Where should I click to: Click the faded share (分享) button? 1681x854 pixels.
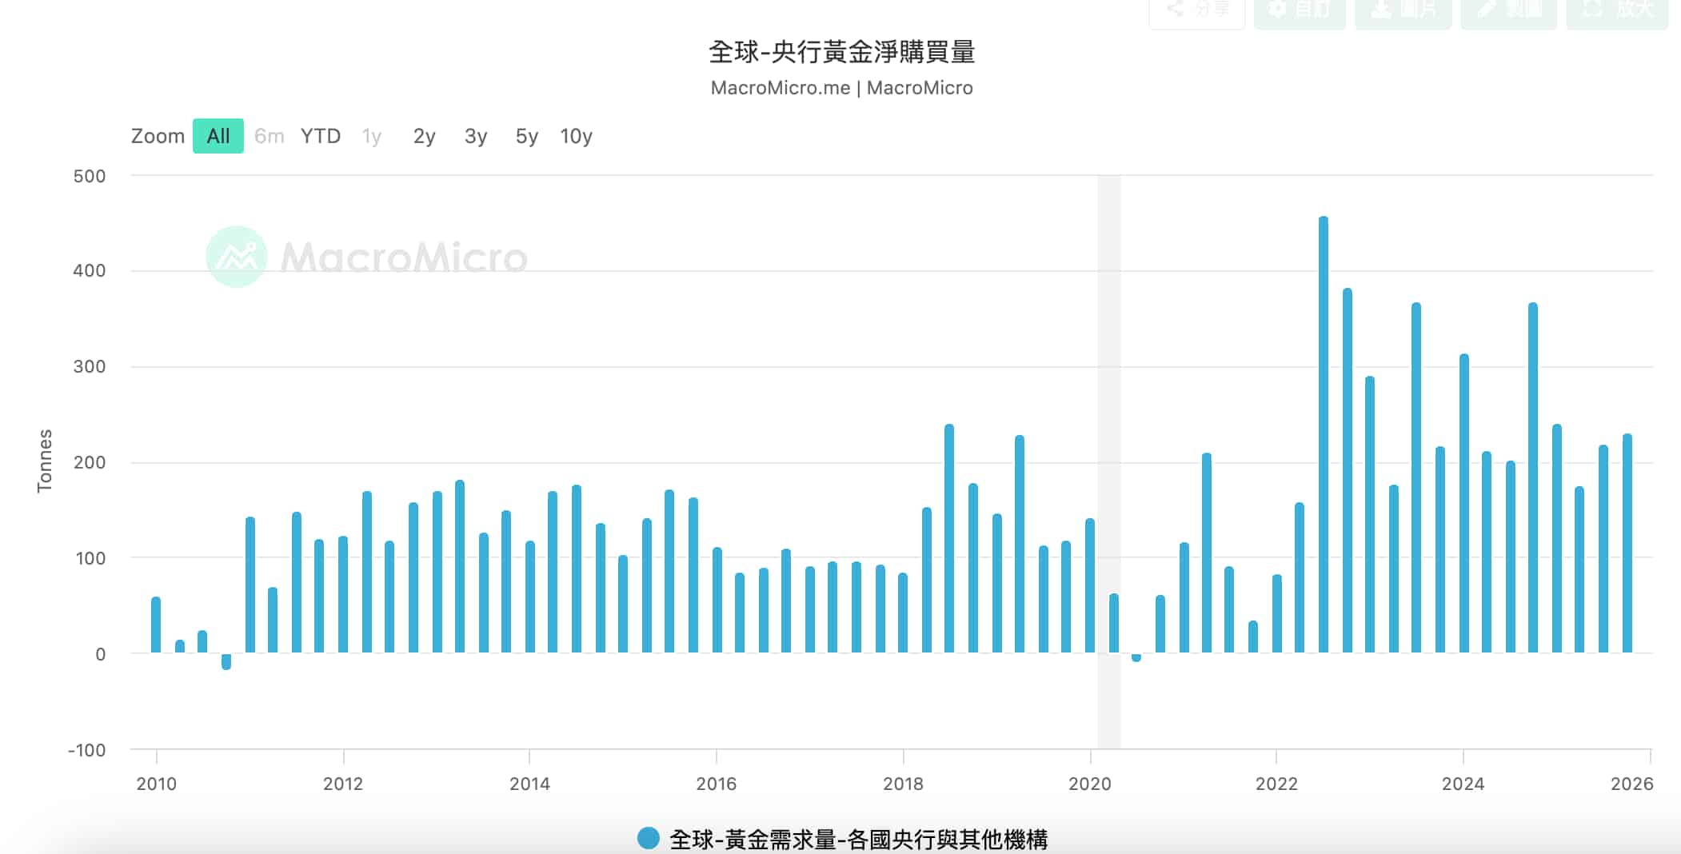click(x=1197, y=10)
